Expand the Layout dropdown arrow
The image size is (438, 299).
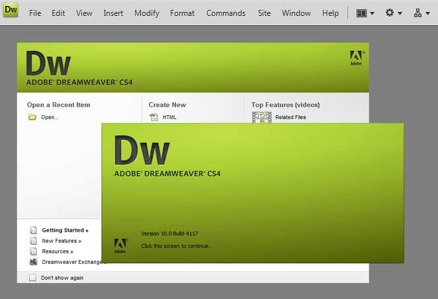click(372, 13)
